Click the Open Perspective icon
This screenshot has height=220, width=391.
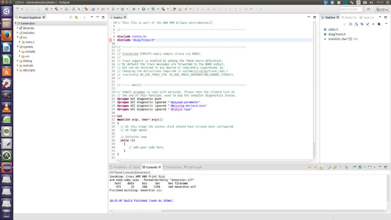(368, 9)
